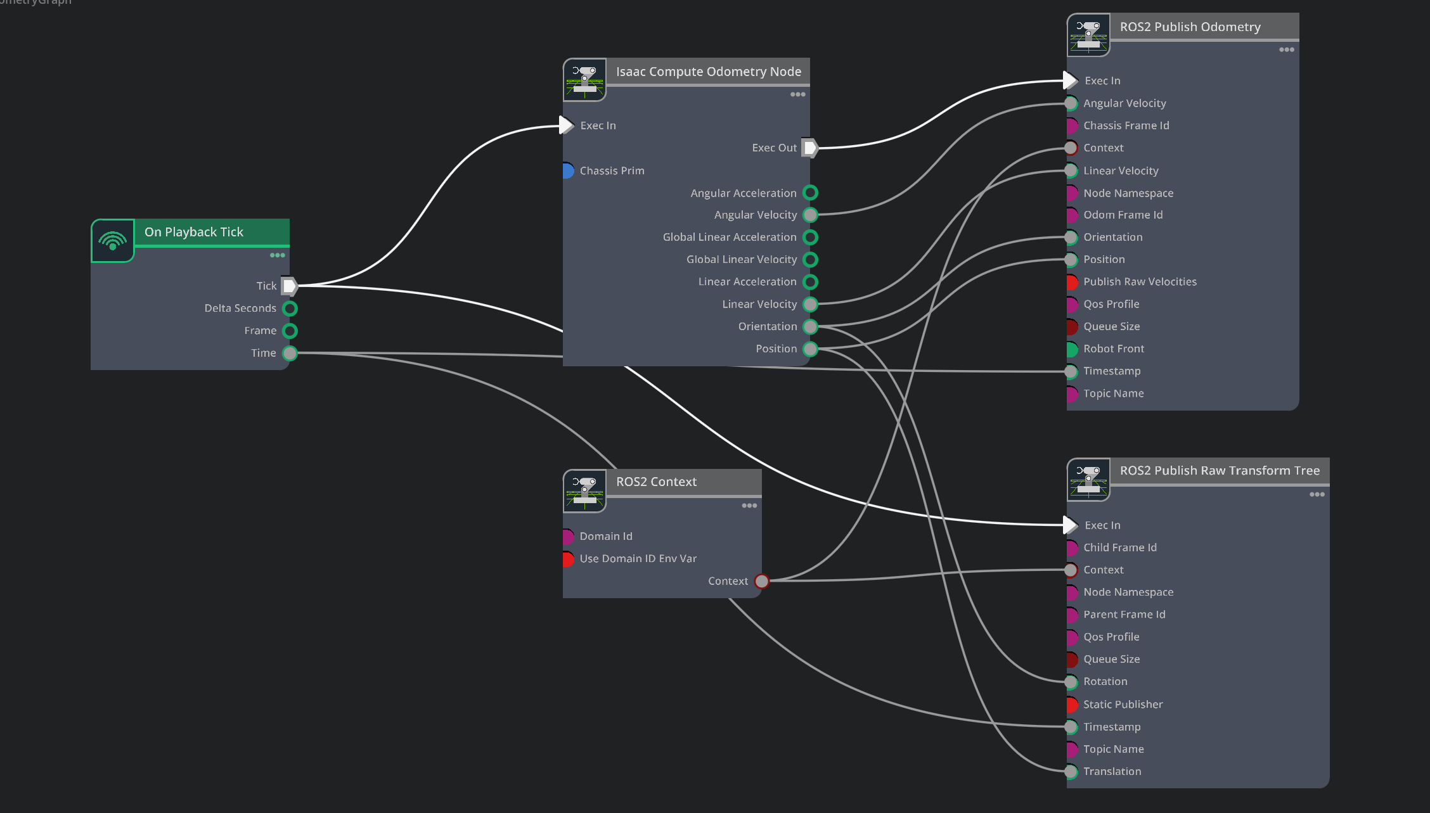Click the red Use Domain ID Env Var pin

568,559
